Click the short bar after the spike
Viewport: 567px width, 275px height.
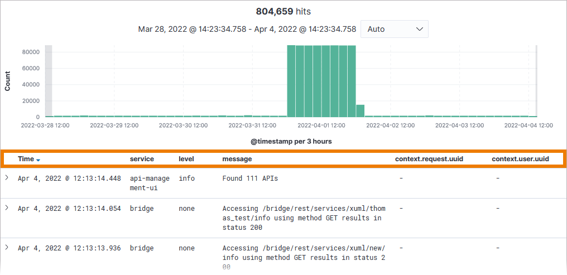361,110
